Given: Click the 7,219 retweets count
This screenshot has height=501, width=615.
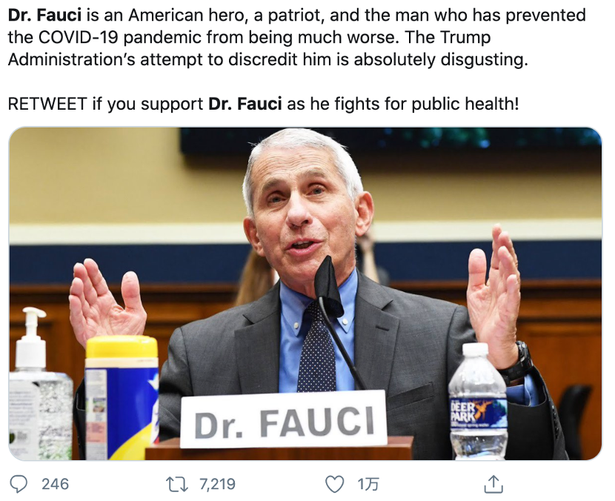Looking at the screenshot, I should pyautogui.click(x=217, y=484).
